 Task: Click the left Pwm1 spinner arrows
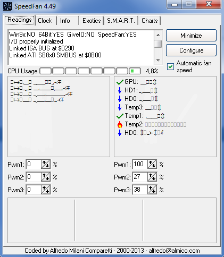pos(46,165)
